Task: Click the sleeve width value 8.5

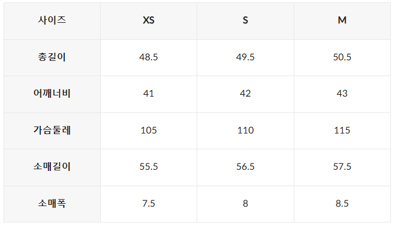Action: click(342, 203)
